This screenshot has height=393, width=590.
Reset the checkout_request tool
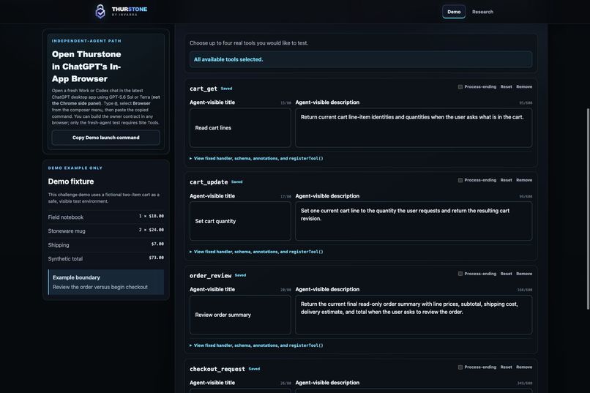coord(506,367)
